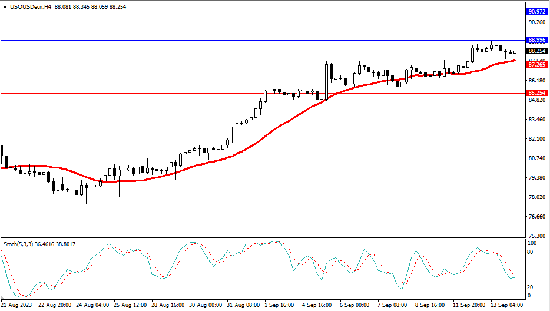Click the stochastic level 20 label
Image resolution: width=550 pixels, height=311 pixels.
tap(531, 287)
